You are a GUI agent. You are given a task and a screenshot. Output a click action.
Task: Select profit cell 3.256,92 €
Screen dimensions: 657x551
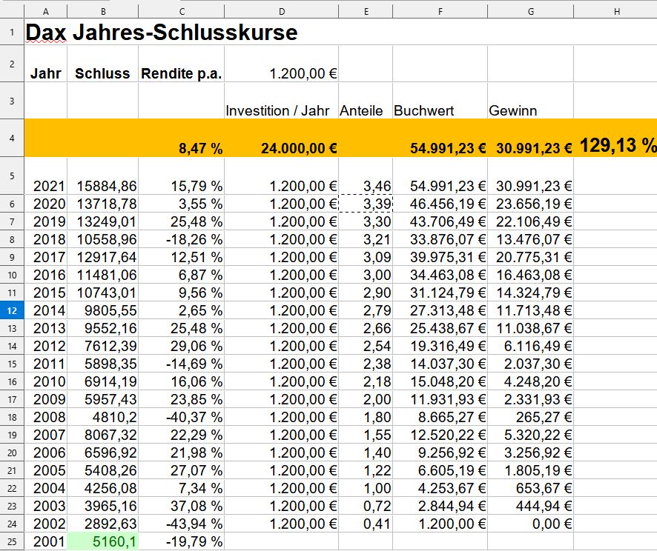click(530, 453)
